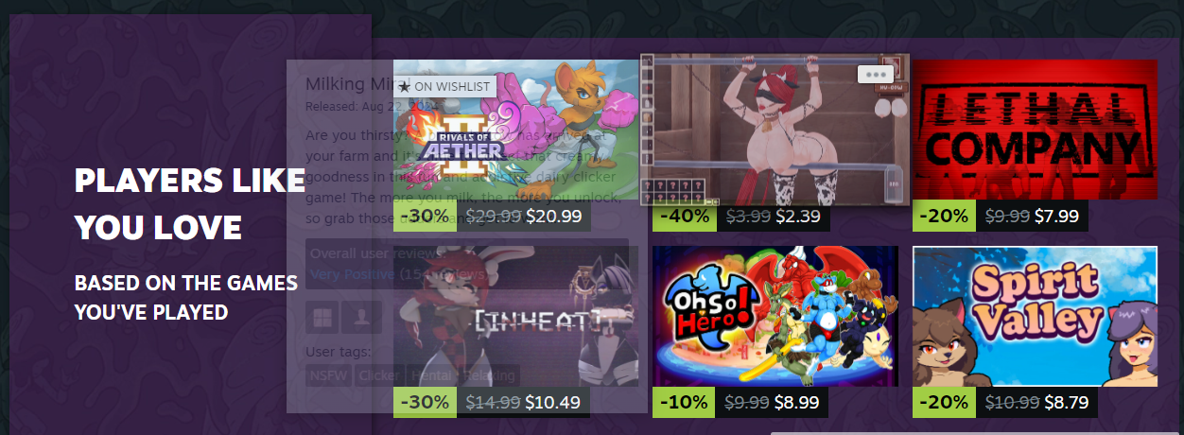Viewport: 1184px width, 435px height.
Task: Open the Very Positive reviews link
Action: 353,274
